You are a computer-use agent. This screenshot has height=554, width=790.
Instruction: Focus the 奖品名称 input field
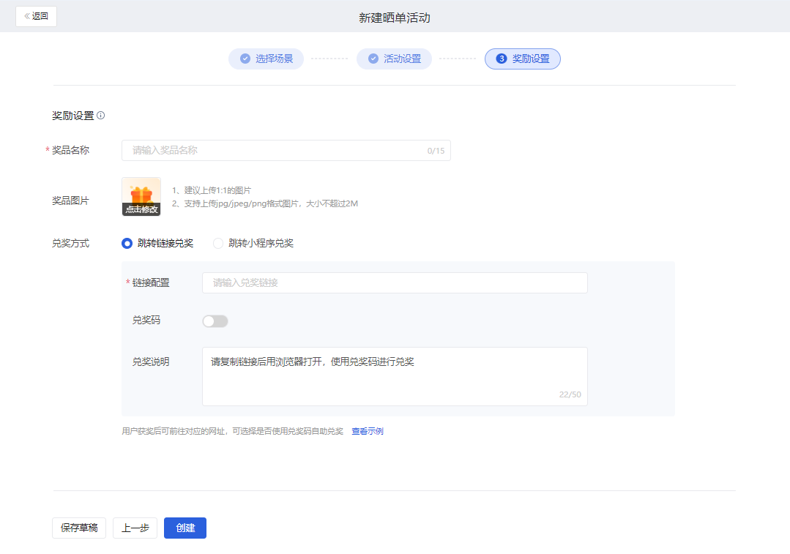pos(286,151)
